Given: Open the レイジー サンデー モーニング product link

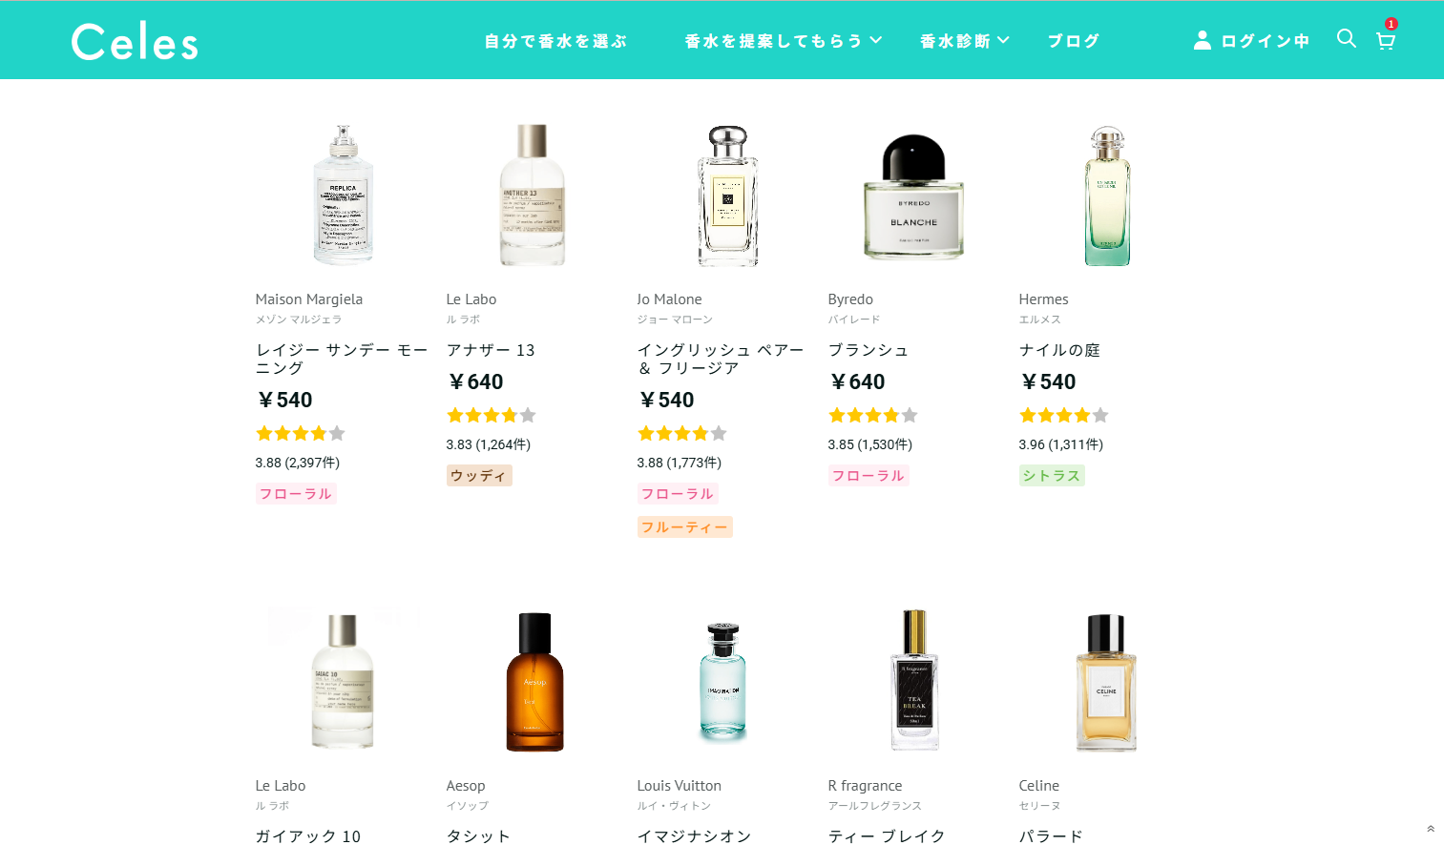Looking at the screenshot, I should pos(342,359).
